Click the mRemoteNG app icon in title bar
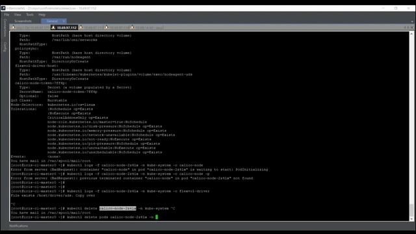The image size is (416, 234). click(3, 8)
